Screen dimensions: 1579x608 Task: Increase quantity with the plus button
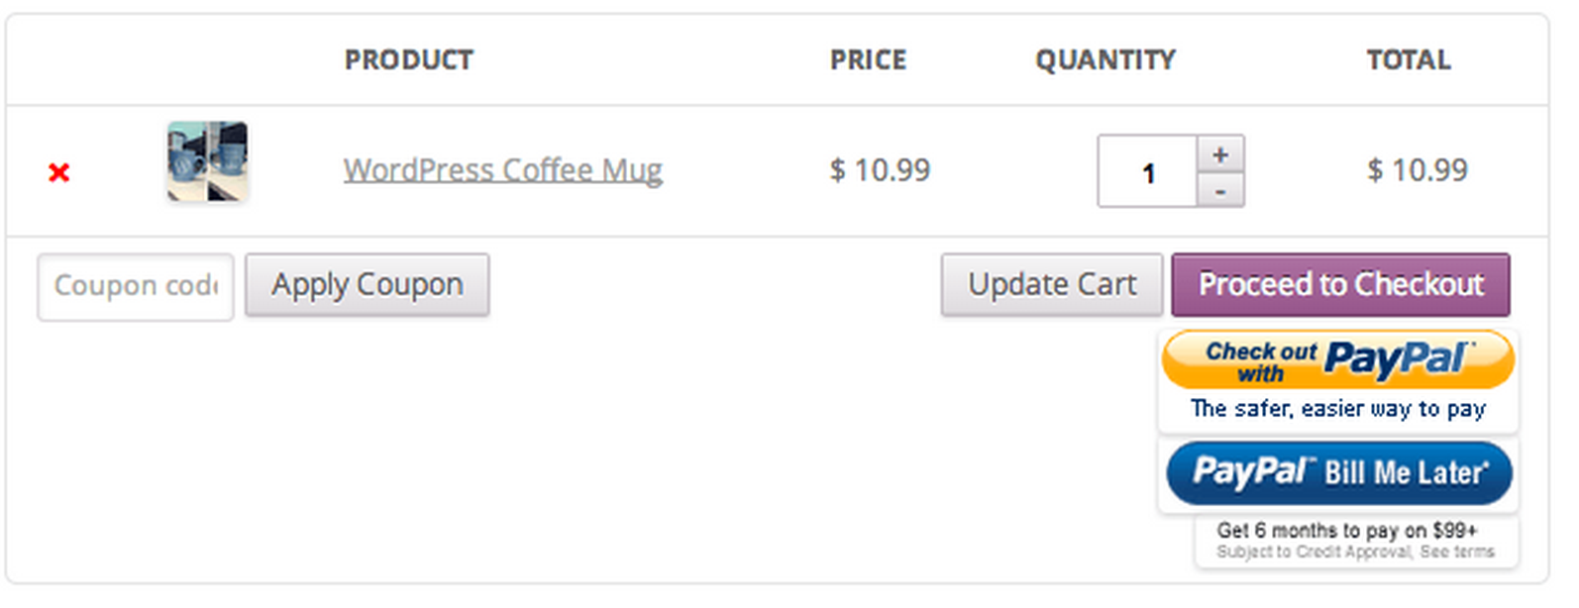coord(1220,154)
